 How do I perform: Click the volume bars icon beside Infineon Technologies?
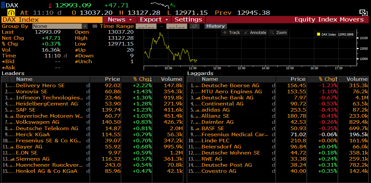tap(13, 98)
